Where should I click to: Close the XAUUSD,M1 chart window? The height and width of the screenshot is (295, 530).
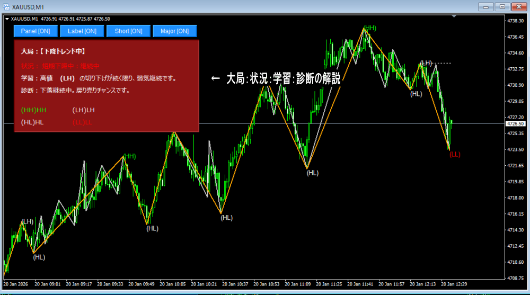[519, 6]
